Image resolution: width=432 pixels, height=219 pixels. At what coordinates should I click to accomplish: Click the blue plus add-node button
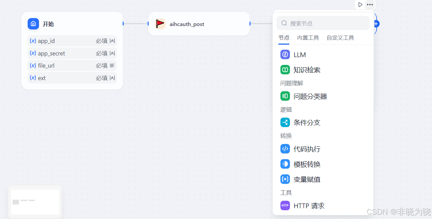click(x=376, y=24)
